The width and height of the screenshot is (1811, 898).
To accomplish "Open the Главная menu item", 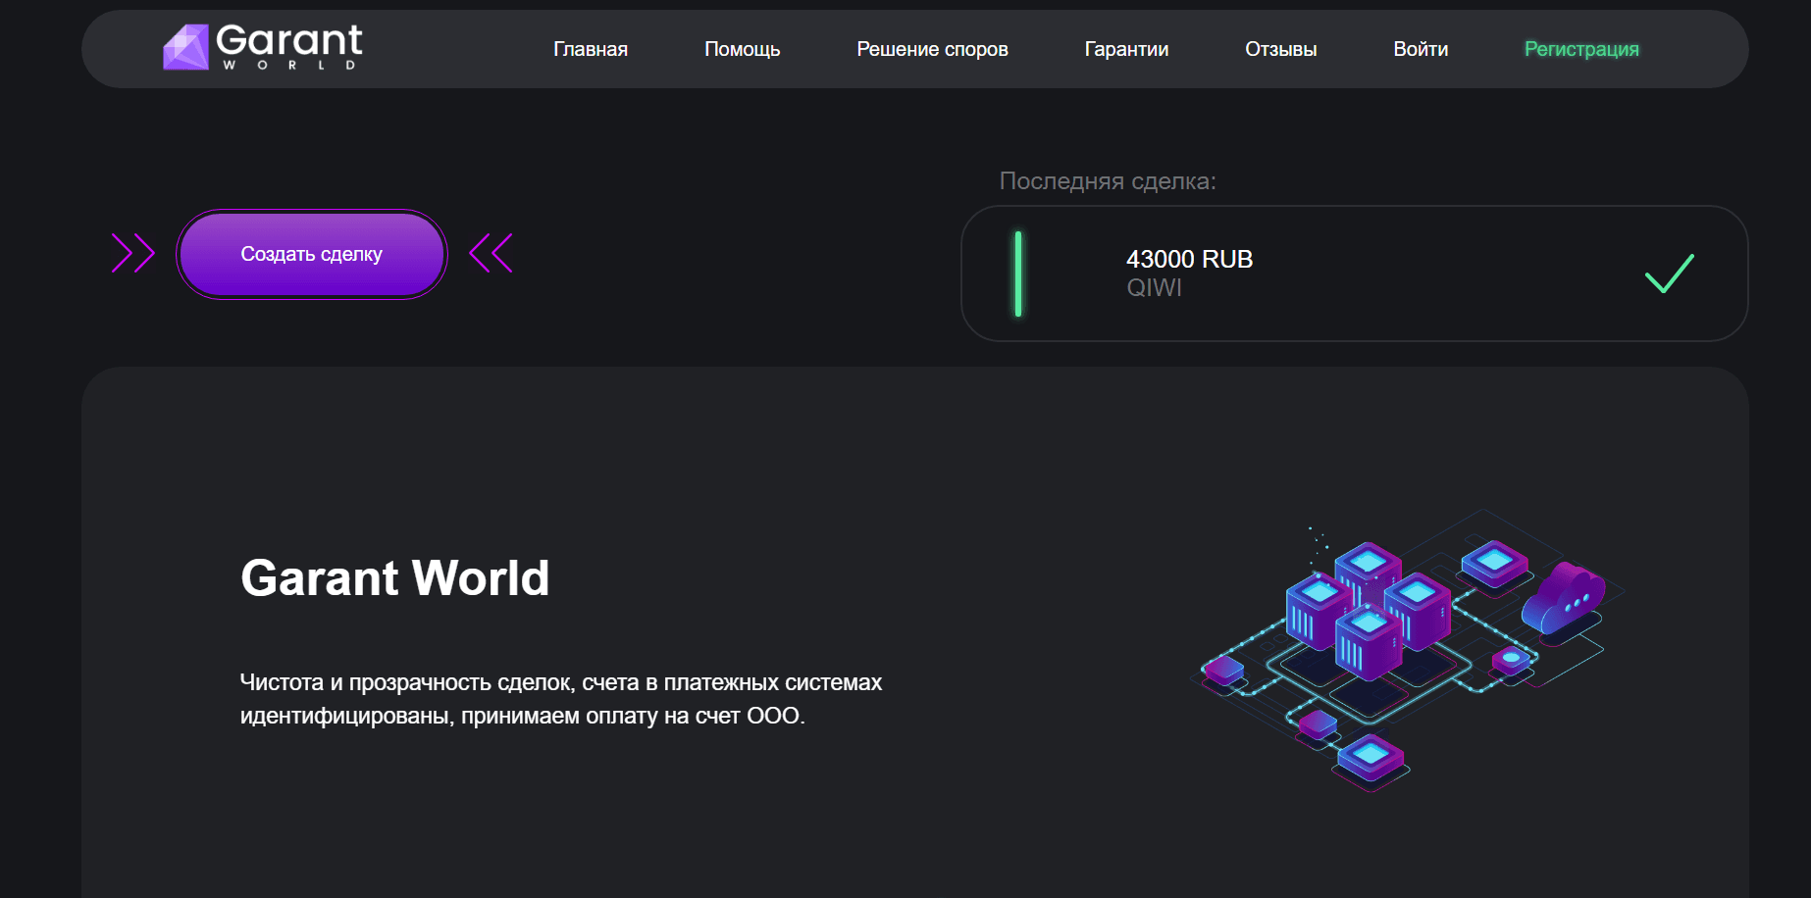I will [x=591, y=48].
